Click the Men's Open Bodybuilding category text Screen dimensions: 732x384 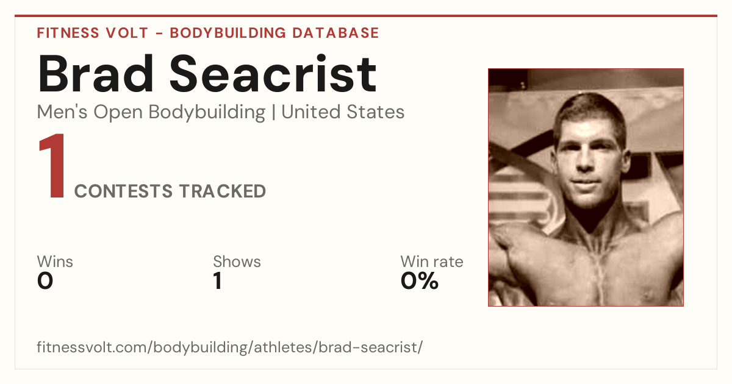click(x=151, y=112)
